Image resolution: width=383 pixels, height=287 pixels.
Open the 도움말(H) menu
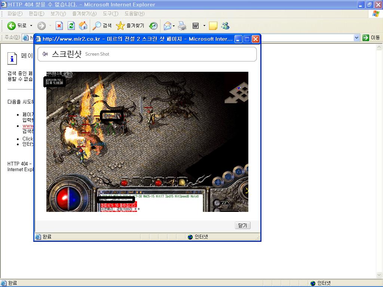pyautogui.click(x=135, y=14)
